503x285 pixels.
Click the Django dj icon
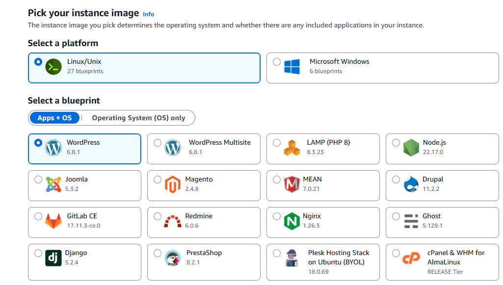(x=53, y=258)
